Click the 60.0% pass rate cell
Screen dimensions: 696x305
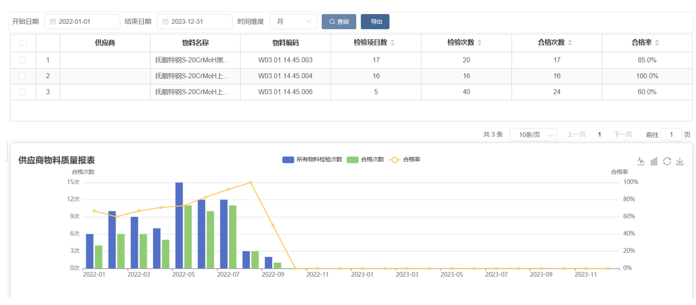coord(647,92)
